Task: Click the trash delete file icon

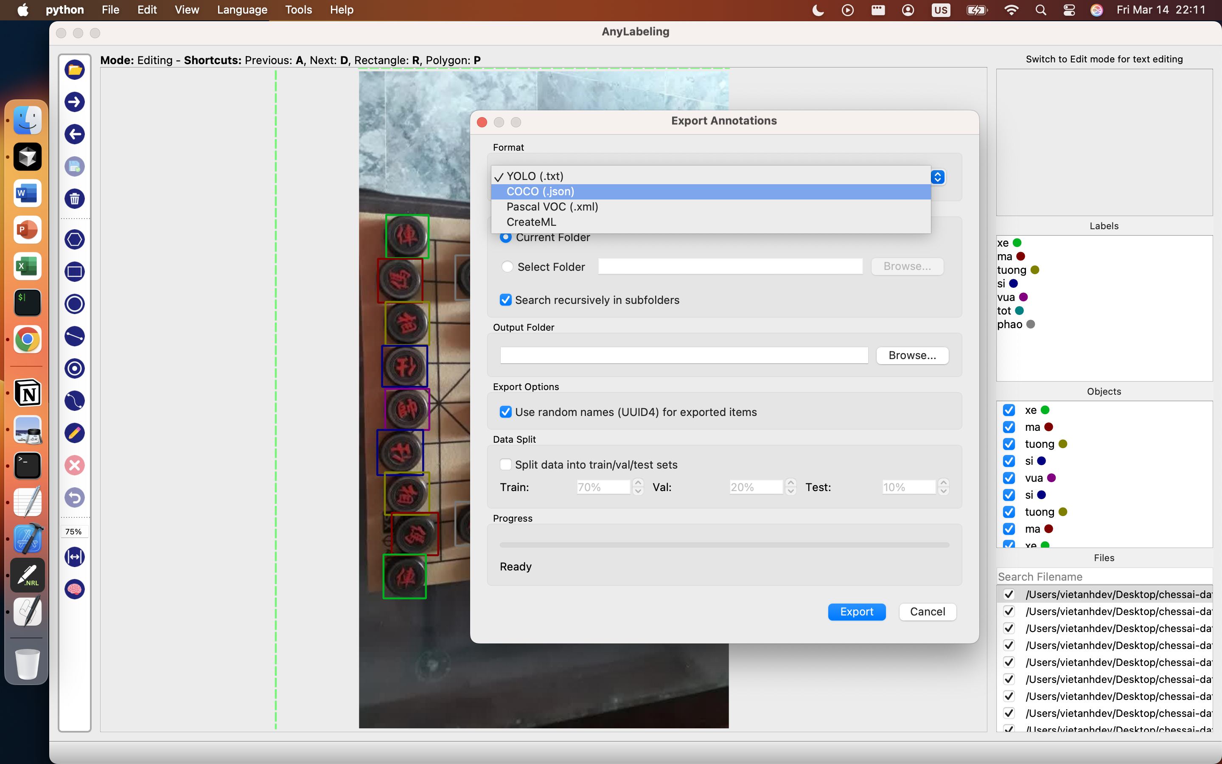Action: coord(75,199)
